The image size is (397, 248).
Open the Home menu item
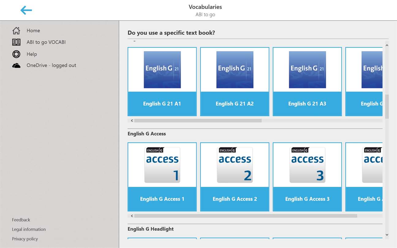pos(33,31)
